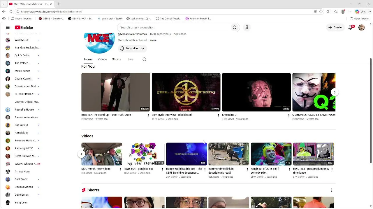Screen dimensions: 373x209
Task: Reload the page with refresh icon
Action: [11, 12]
